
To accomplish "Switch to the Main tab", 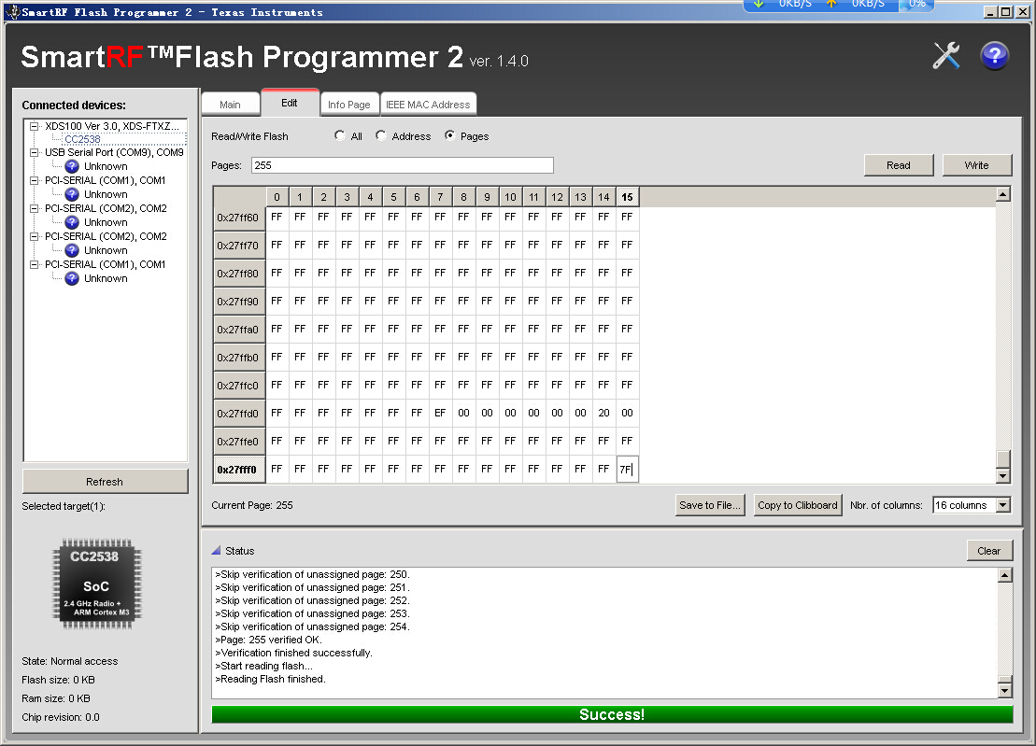I will (x=230, y=105).
